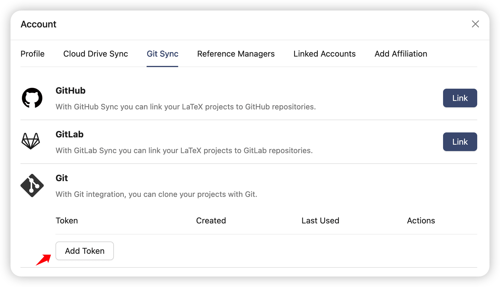Open the Cloud Drive Sync tab

(96, 54)
